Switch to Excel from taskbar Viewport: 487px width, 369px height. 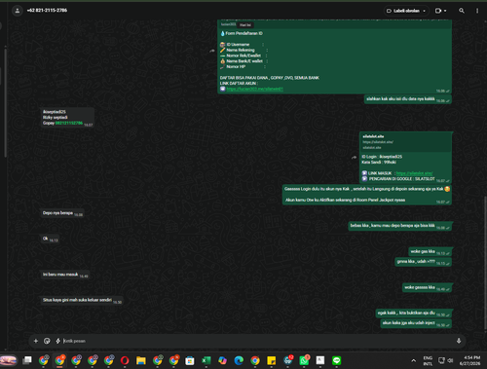click(x=206, y=360)
